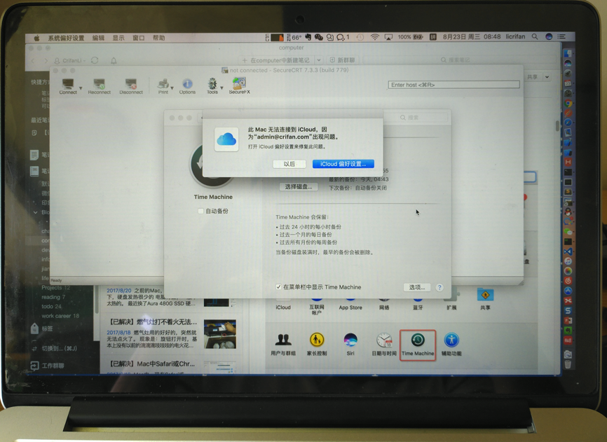Click the Siri icon in the menu bar
The height and width of the screenshot is (442, 607).
tap(549, 36)
